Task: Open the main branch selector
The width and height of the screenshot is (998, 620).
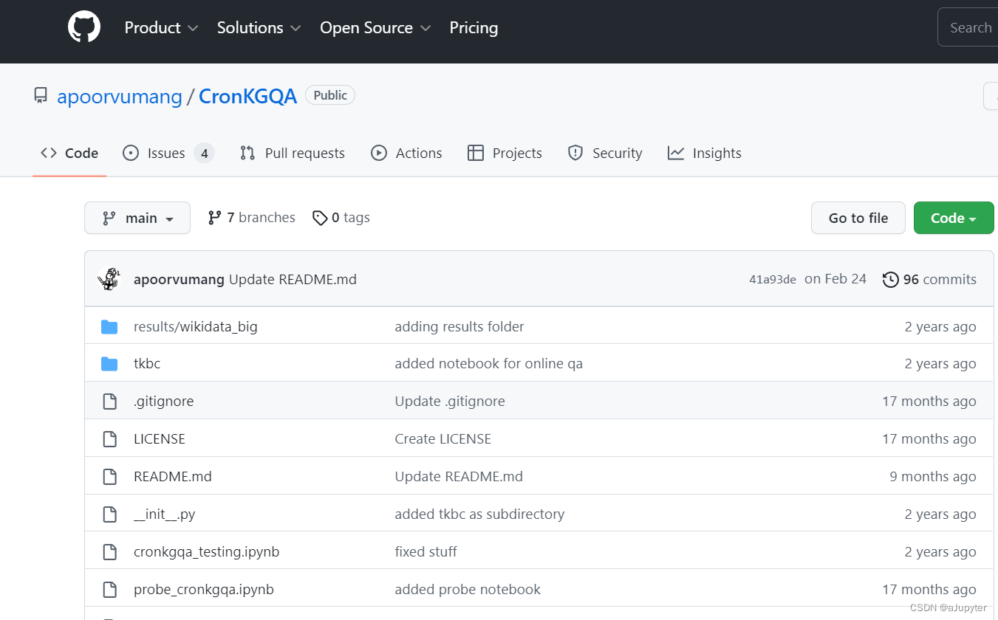Action: [x=137, y=217]
